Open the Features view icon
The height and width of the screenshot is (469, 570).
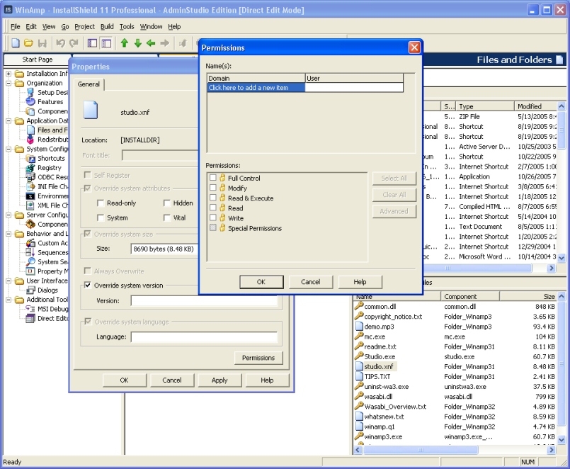click(x=31, y=102)
